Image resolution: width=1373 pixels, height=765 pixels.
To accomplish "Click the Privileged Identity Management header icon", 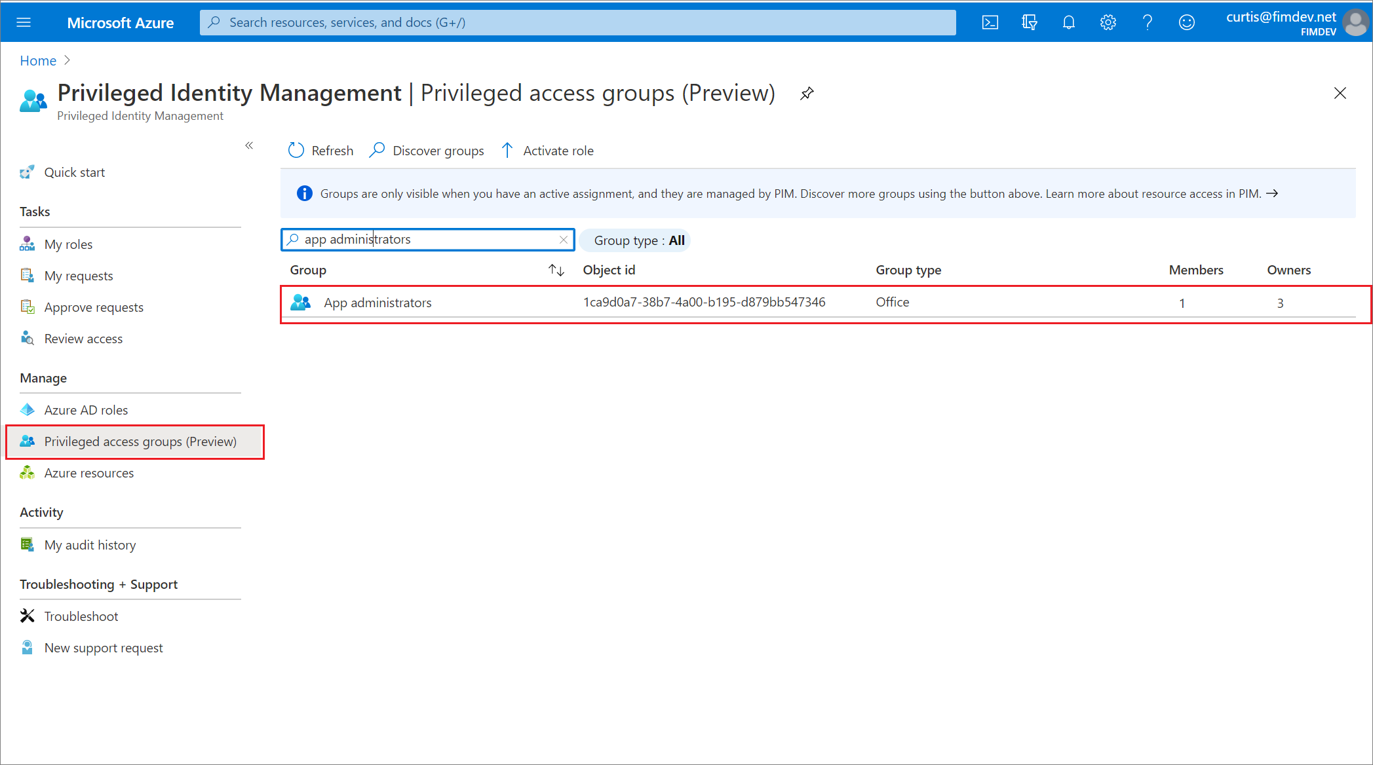I will 33,101.
